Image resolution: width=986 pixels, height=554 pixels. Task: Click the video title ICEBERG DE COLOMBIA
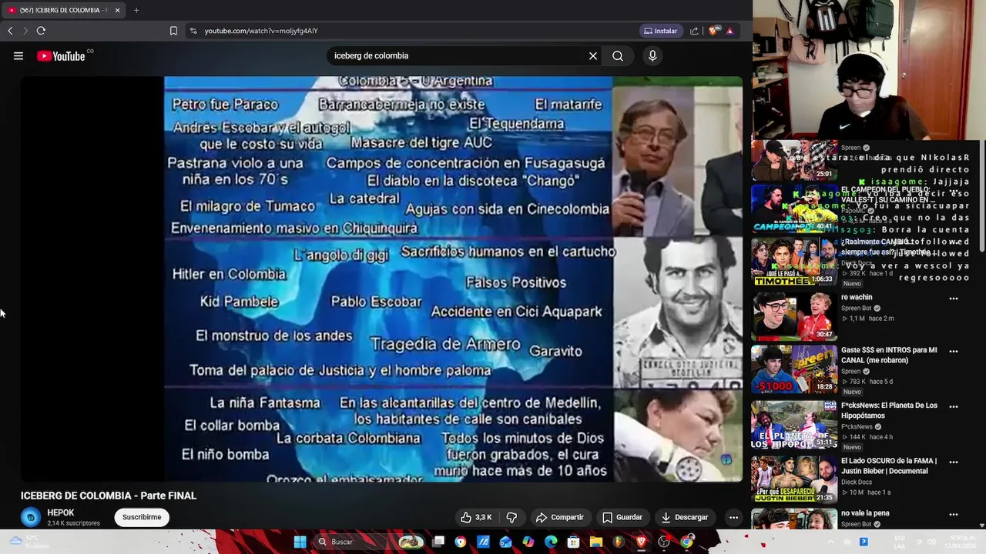(x=109, y=496)
